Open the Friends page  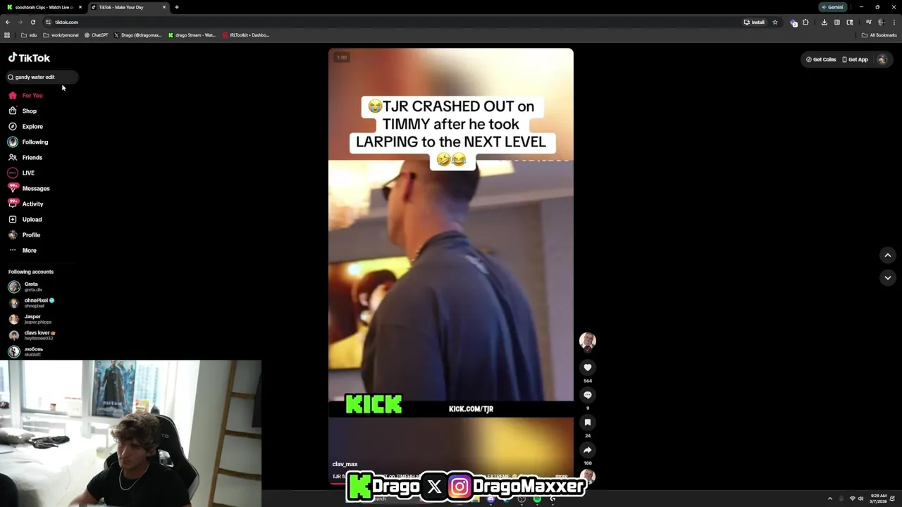(x=25, y=157)
